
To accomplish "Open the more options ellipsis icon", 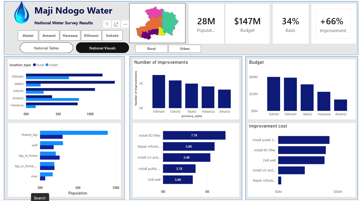I will point(125,24).
